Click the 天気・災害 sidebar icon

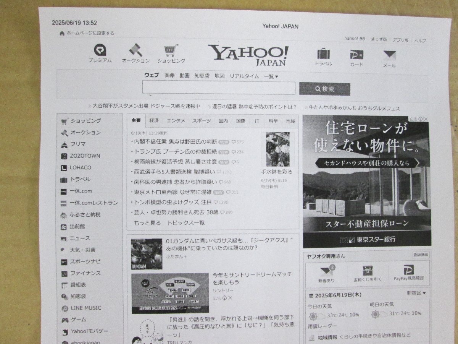tap(63, 250)
